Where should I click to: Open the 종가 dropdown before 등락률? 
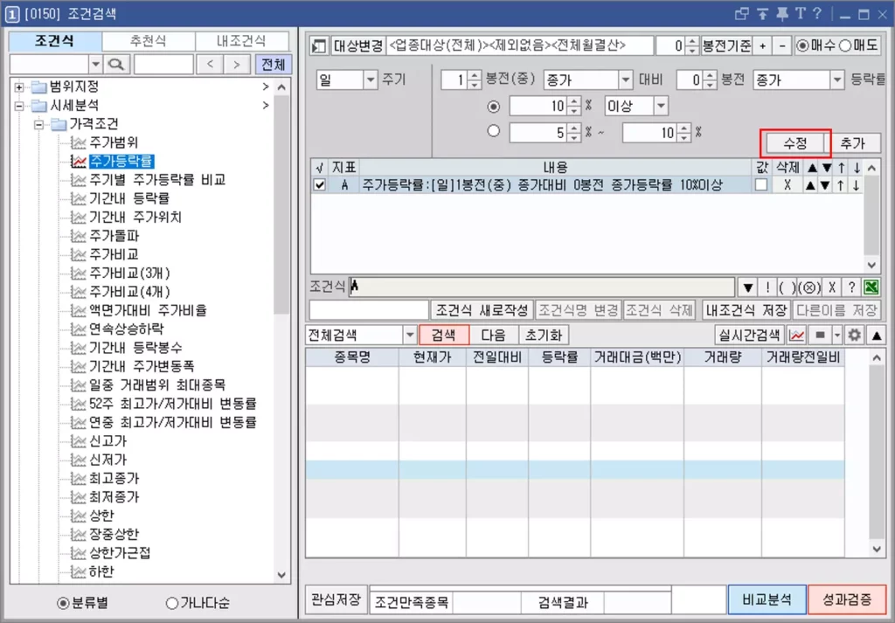point(836,80)
